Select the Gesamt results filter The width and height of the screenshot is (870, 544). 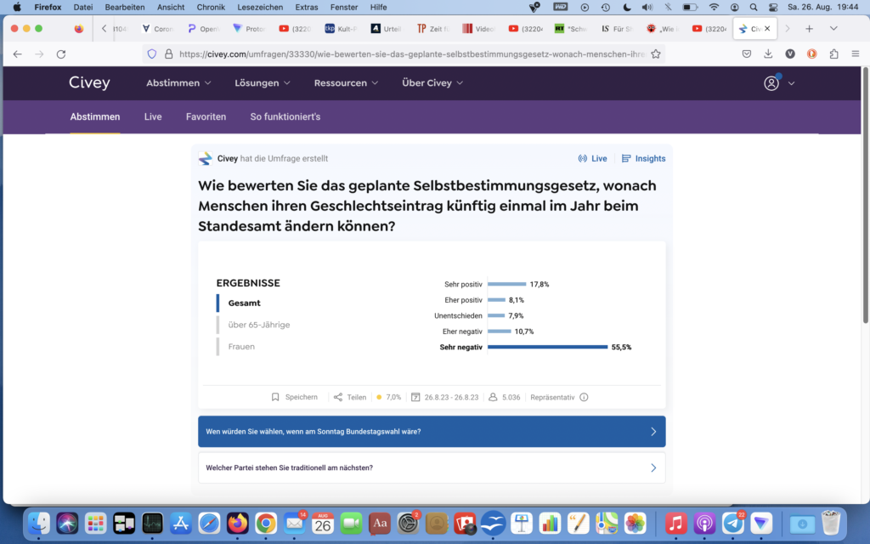(x=244, y=303)
